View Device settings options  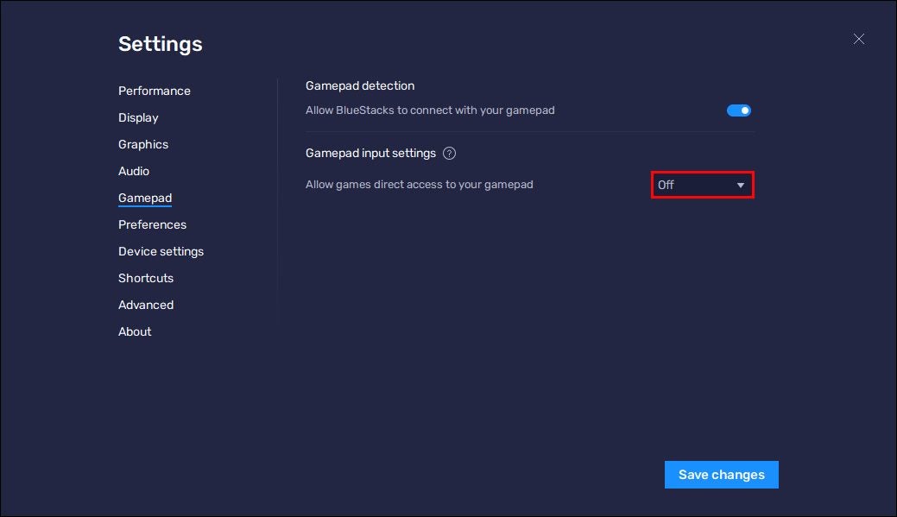[161, 251]
